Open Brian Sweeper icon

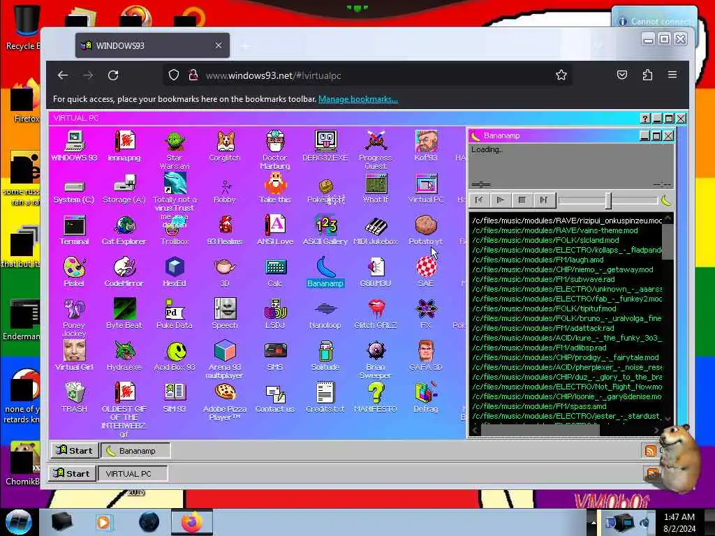(x=375, y=359)
